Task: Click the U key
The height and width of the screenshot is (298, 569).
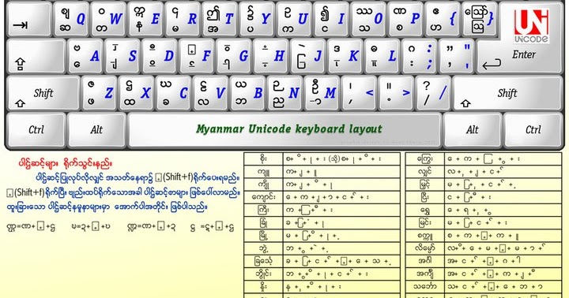Action: point(294,19)
